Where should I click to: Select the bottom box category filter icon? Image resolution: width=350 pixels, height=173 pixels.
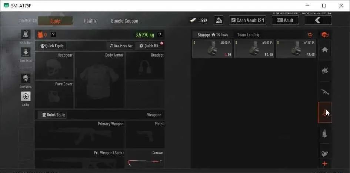click(325, 153)
